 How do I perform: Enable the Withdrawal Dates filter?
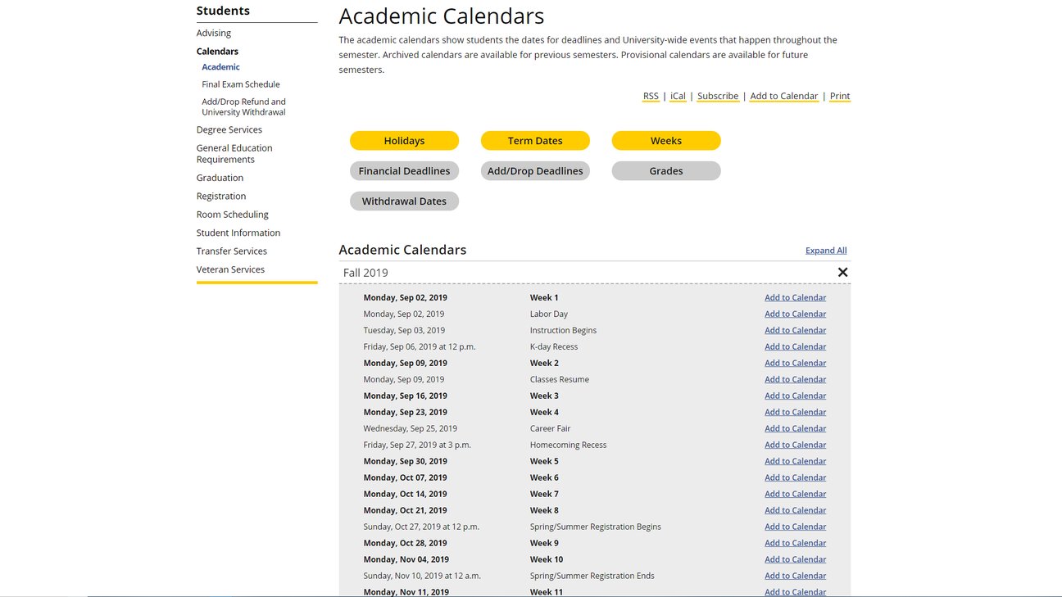pos(404,201)
